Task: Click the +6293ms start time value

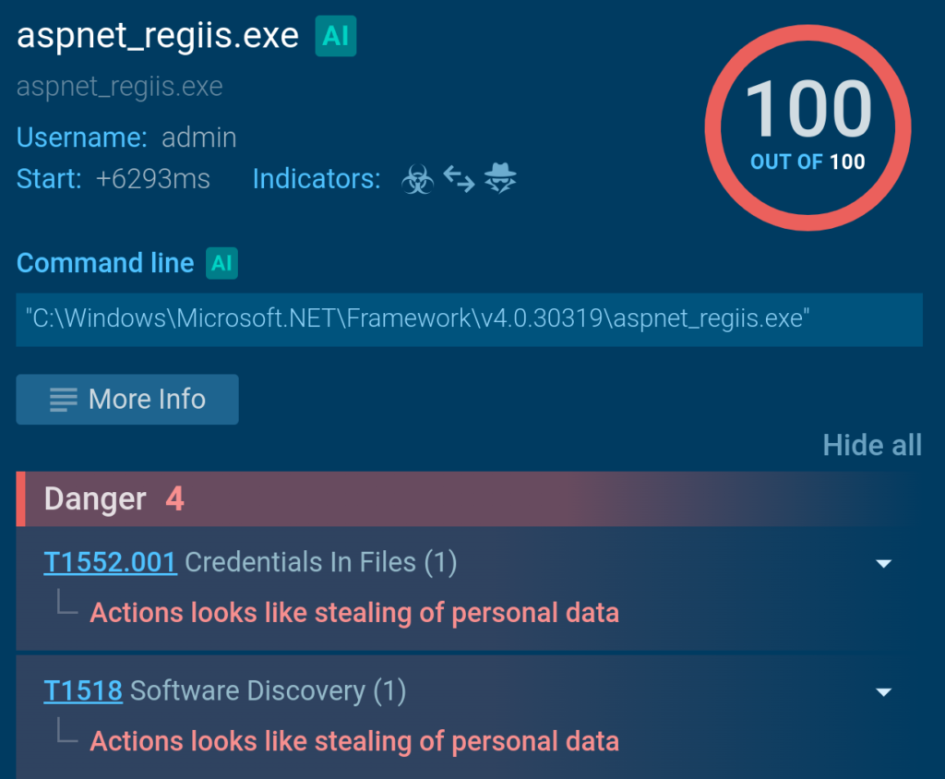Action: click(x=153, y=179)
